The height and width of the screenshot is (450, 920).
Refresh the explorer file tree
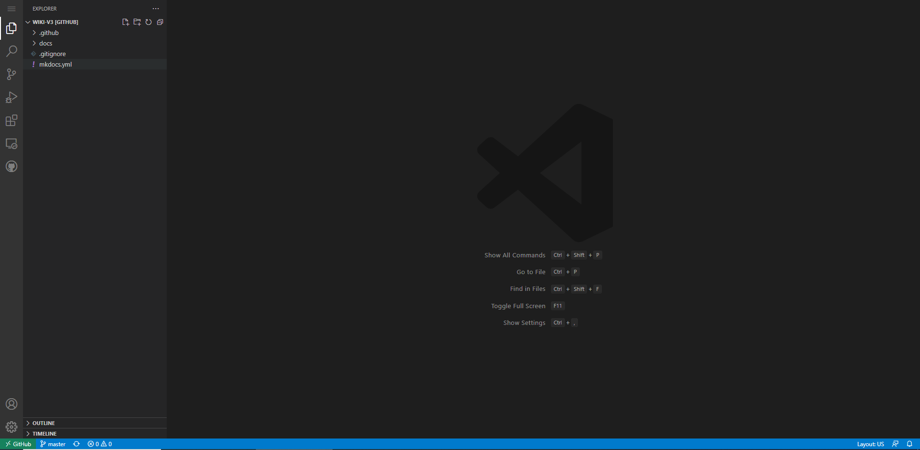tap(149, 22)
